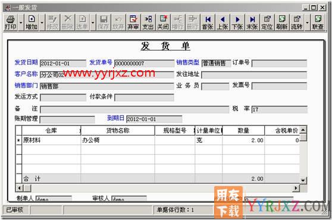332x220 pixels.
Task: Click the 销售类型 field showing 普通销售
Action: (x=216, y=63)
